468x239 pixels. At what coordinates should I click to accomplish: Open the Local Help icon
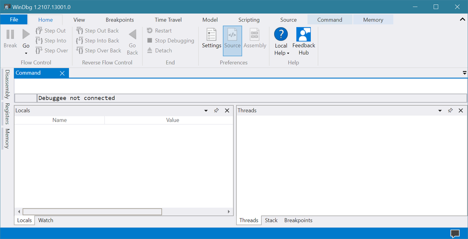click(x=281, y=34)
